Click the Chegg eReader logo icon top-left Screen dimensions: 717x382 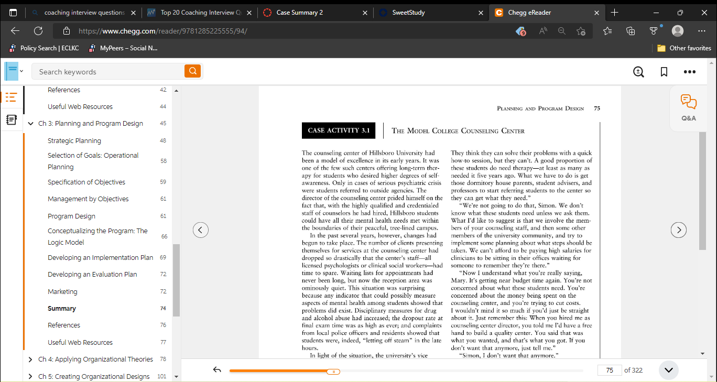(12, 71)
